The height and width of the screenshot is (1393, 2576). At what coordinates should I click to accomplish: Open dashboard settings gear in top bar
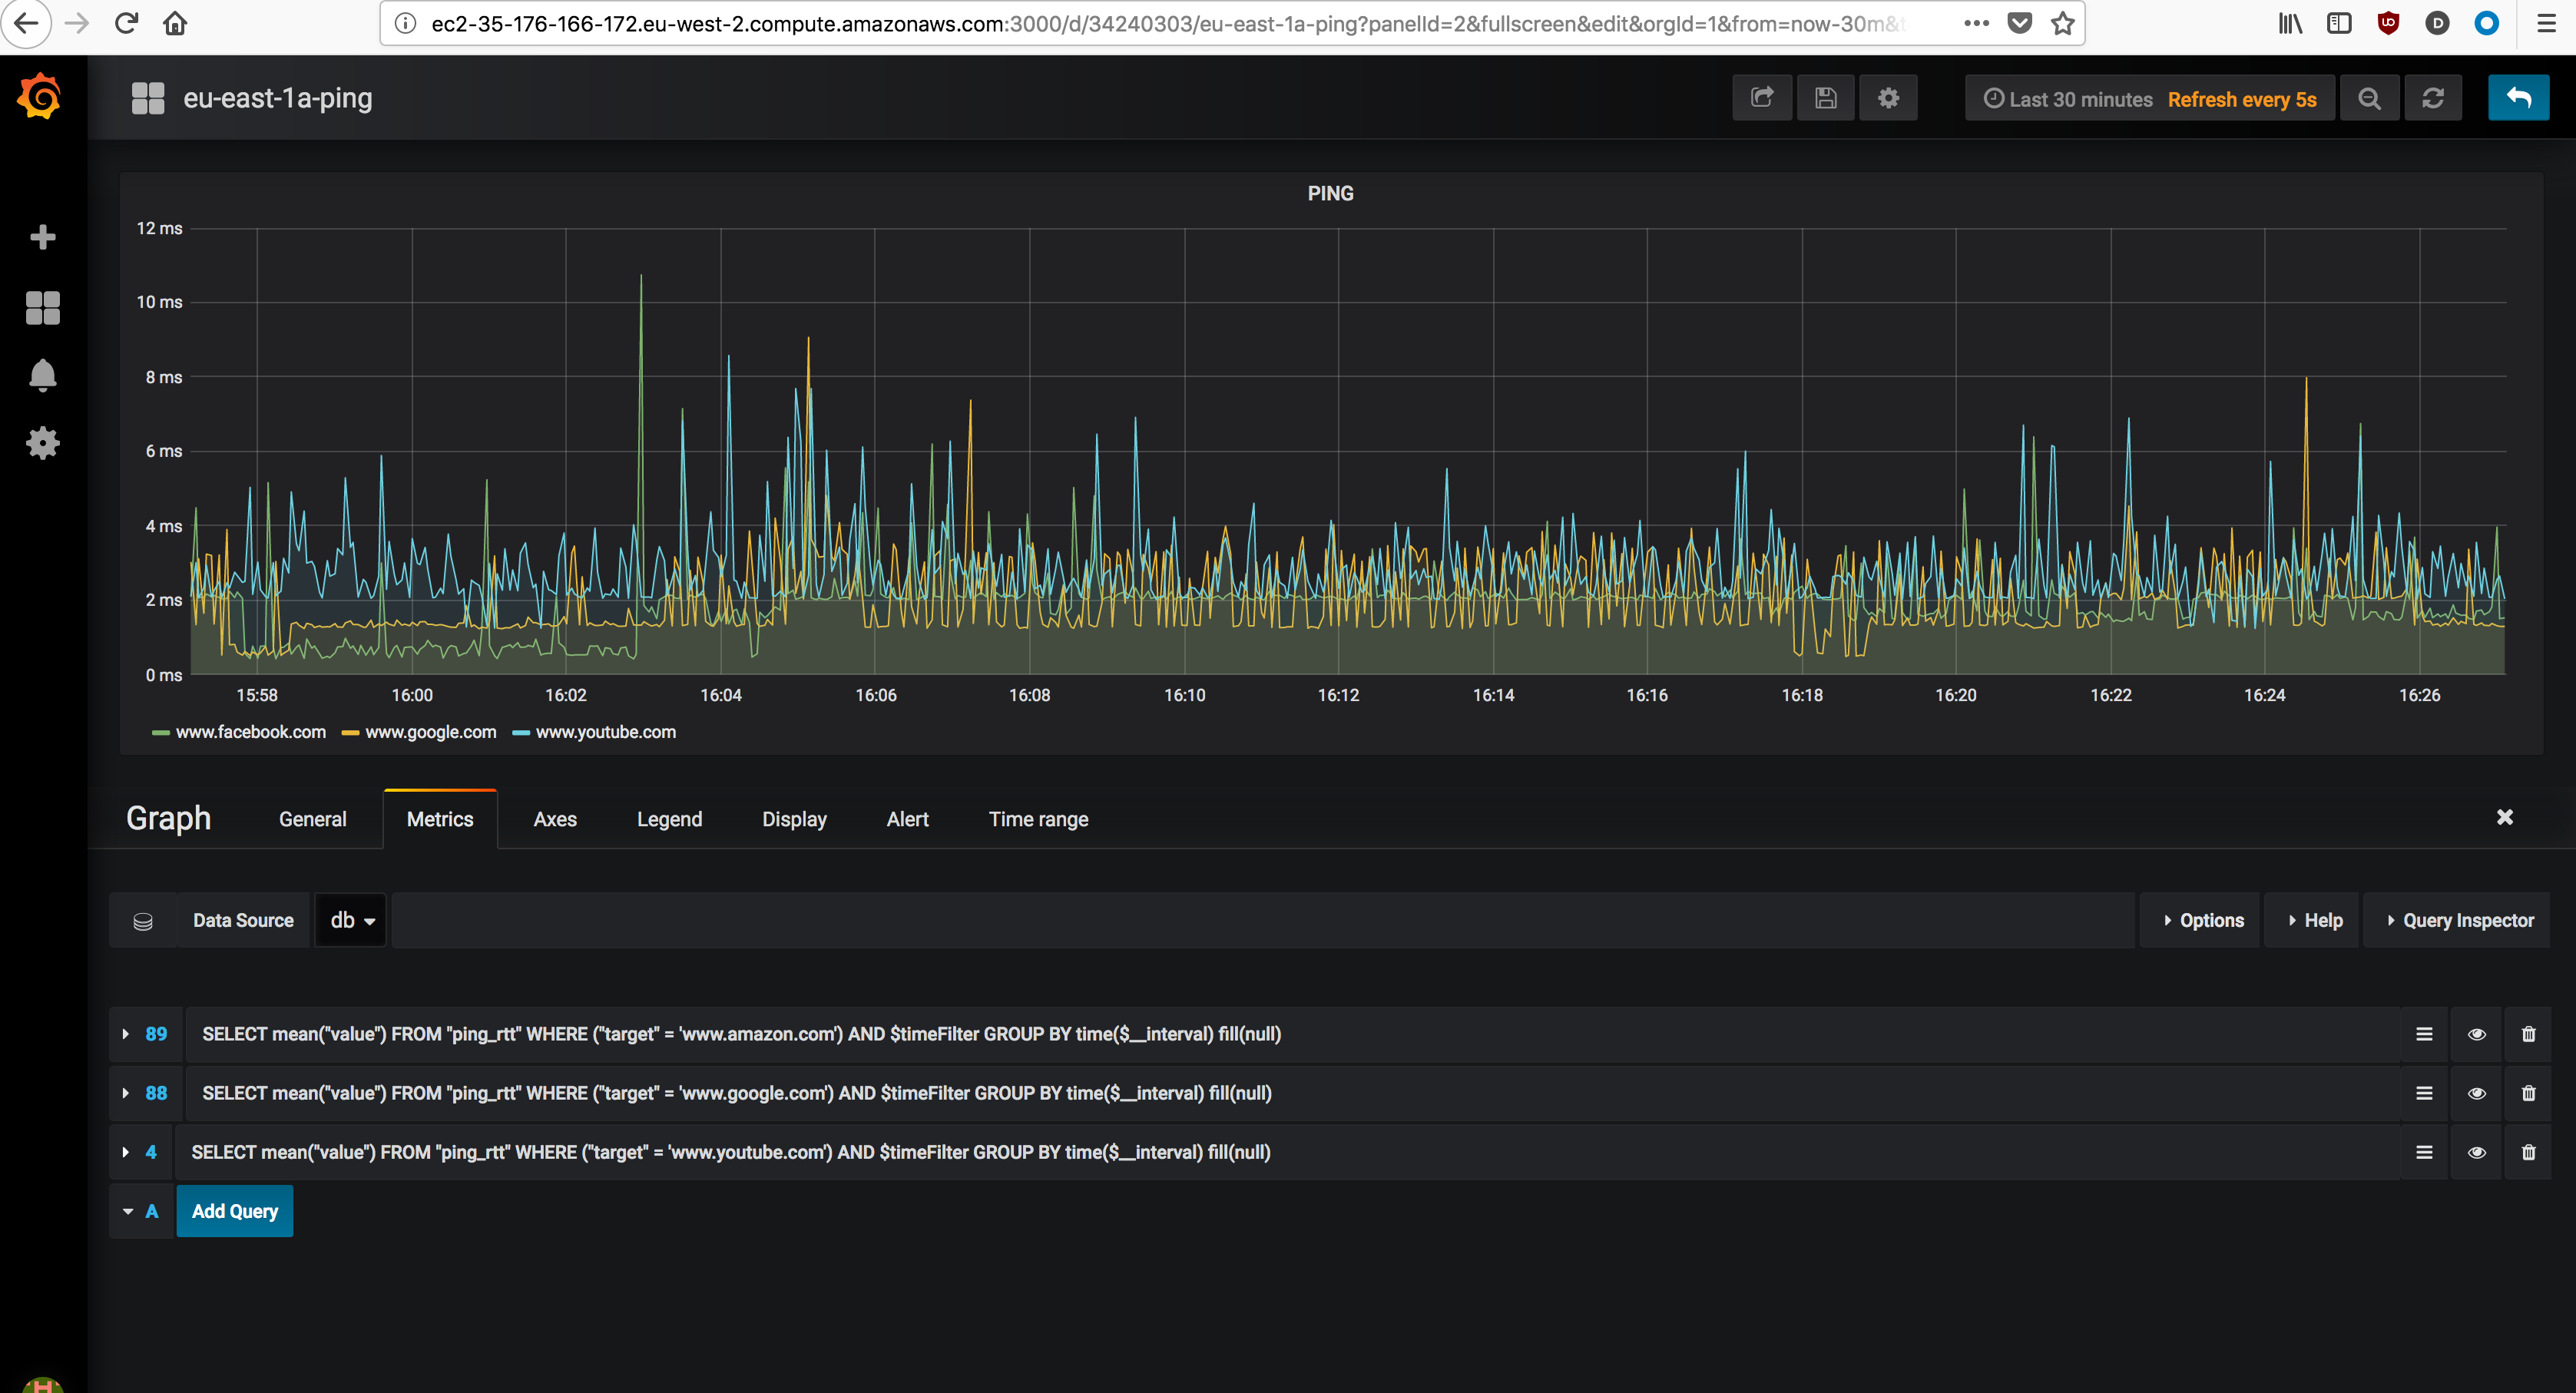(x=1888, y=98)
